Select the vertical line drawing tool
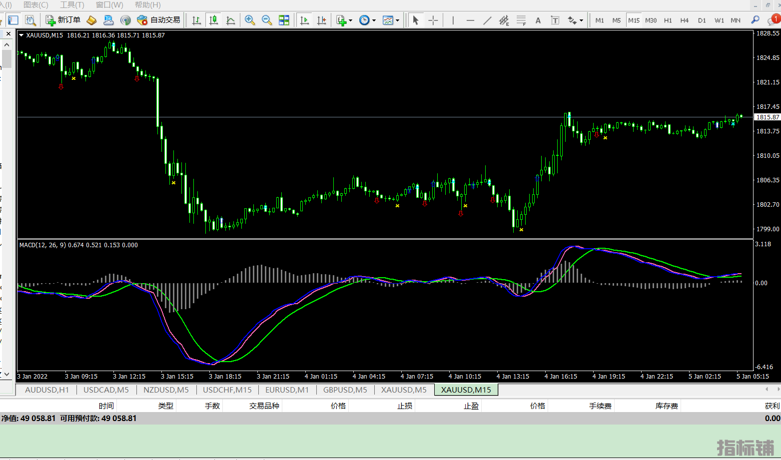Viewport: 781px width, 460px height. click(x=453, y=20)
